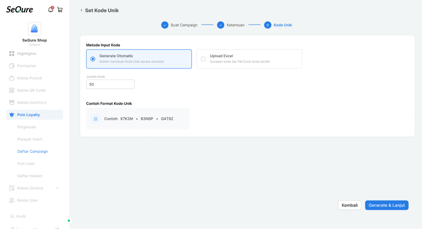Go to Ringkasan submenu
The image size is (422, 229).
tap(26, 127)
